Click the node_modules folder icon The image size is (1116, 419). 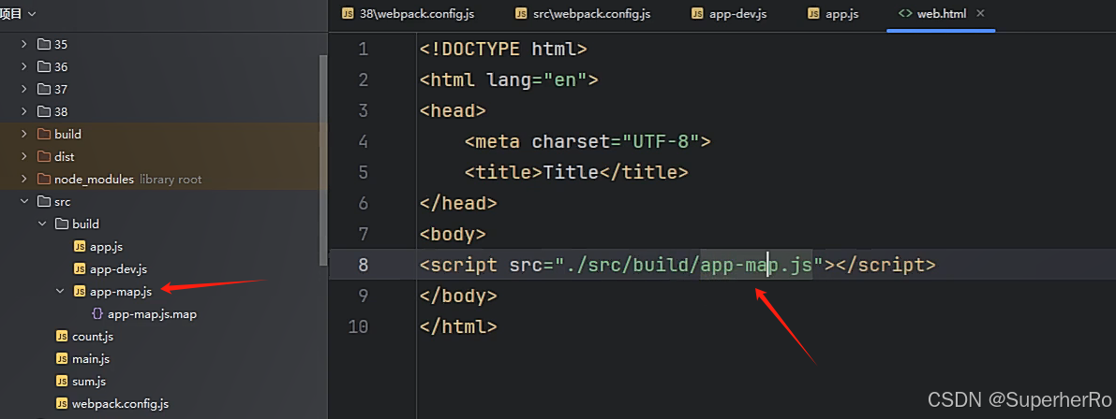click(43, 179)
